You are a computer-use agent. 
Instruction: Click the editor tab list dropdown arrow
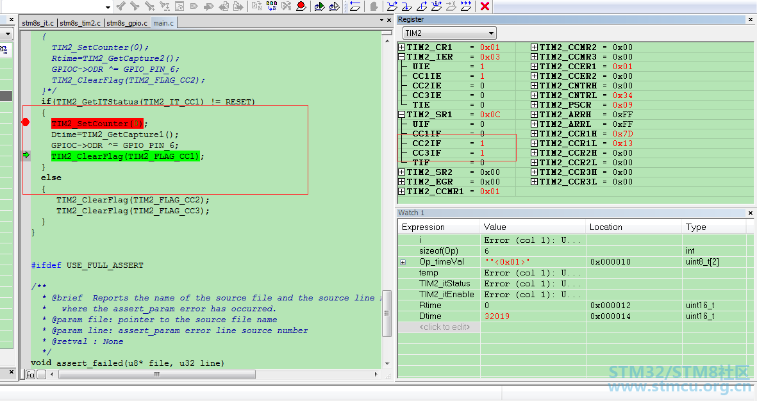[x=381, y=20]
